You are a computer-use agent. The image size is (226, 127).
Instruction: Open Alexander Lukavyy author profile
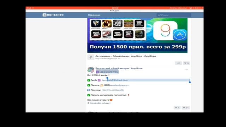(x=100, y=103)
